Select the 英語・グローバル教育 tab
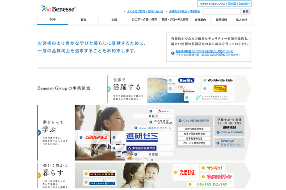Viewport: 286px width, 190px height. pyautogui.click(x=175, y=20)
